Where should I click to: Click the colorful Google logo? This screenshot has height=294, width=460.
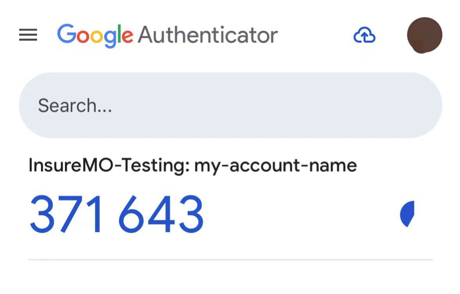tap(95, 36)
